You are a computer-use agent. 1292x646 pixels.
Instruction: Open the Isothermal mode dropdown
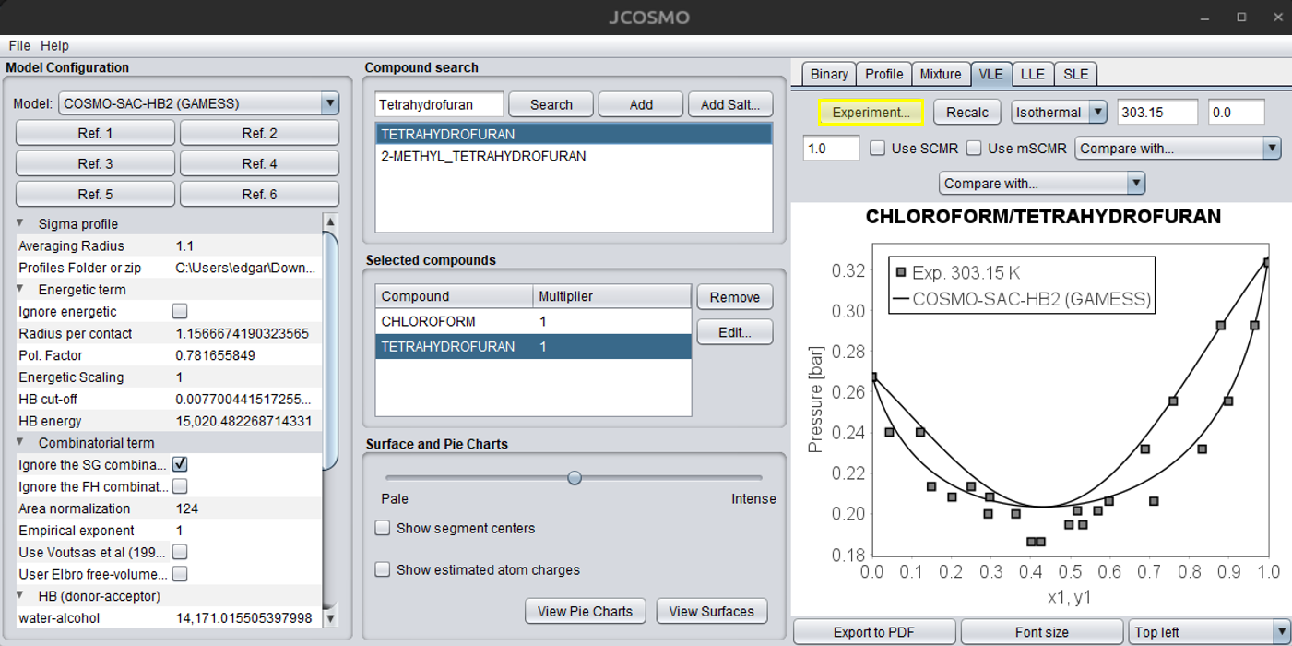click(1097, 112)
